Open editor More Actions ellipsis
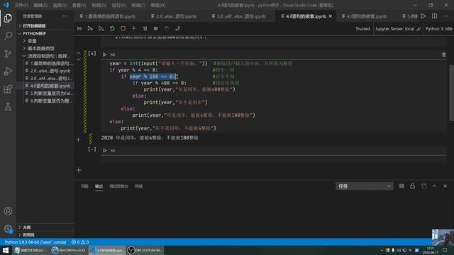Screen dimensions: 454x255 (445, 16)
